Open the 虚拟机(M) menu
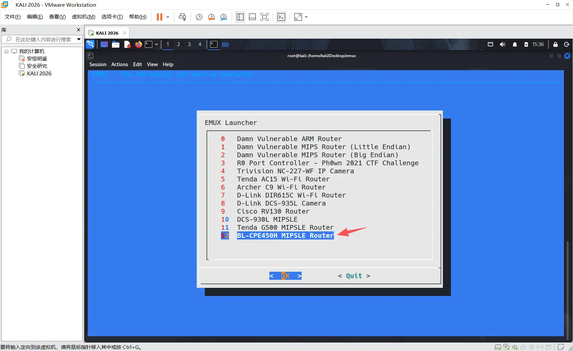This screenshot has width=573, height=351. (84, 17)
